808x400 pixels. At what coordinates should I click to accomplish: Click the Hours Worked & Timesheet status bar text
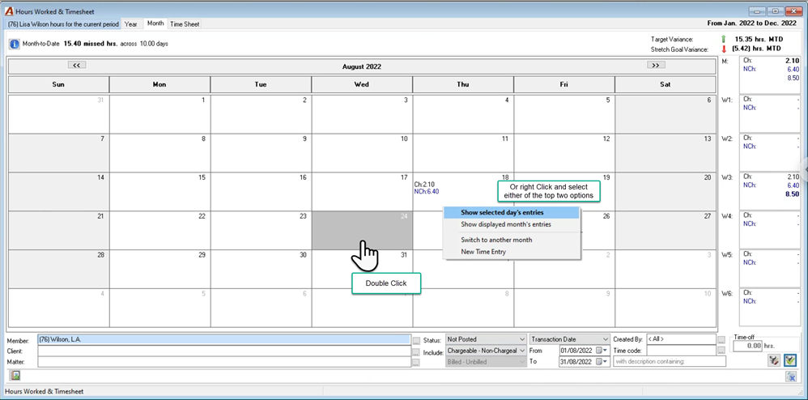click(45, 391)
